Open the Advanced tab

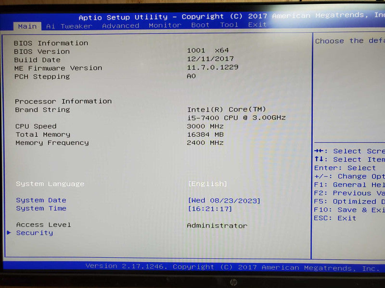click(121, 25)
